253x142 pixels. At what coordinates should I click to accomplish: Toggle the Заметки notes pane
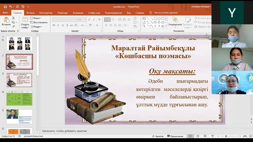tap(158, 136)
